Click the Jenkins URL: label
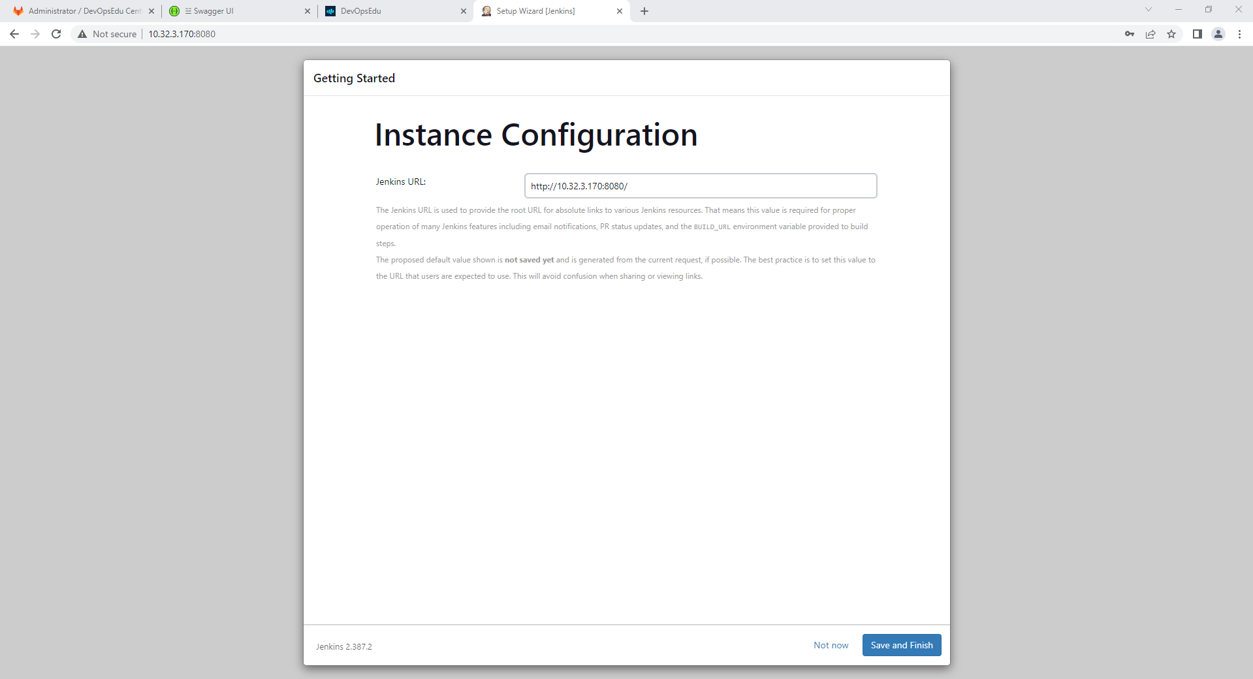The image size is (1253, 679). [x=401, y=182]
